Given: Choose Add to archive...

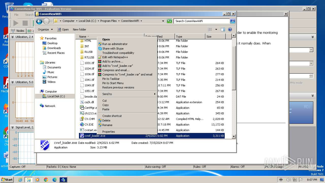Looking at the screenshot, I should 112,62.
